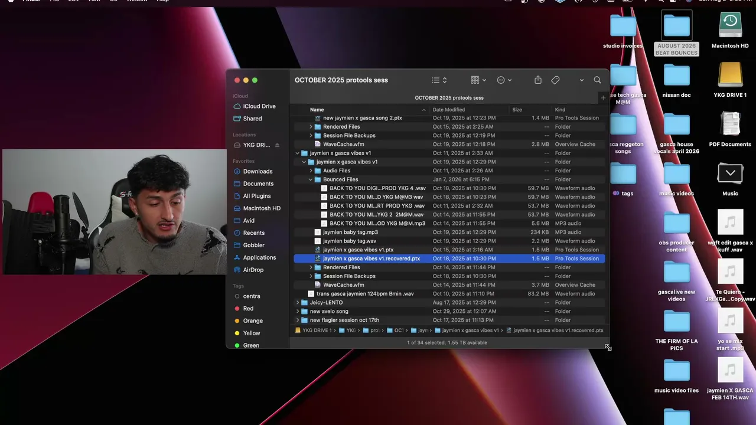This screenshot has width=756, height=425.
Task: Sort files by the Name column header
Action: point(317,110)
